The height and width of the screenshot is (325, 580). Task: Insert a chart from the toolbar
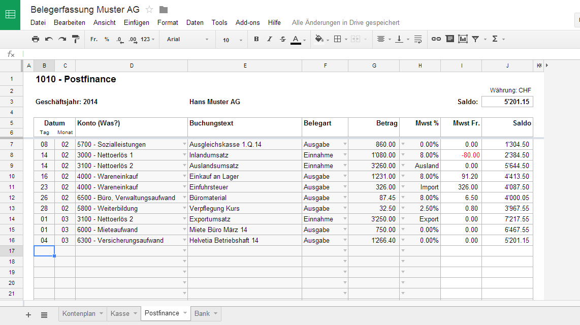463,39
